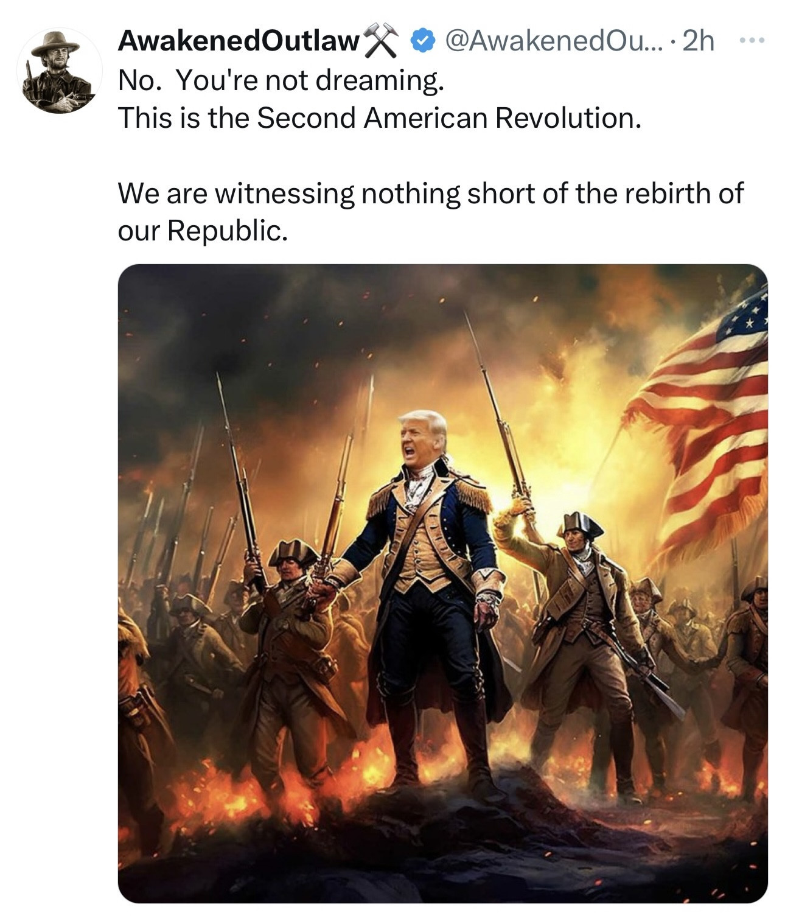Click the @AwakenedOu... handle
The image size is (785, 921).
click(x=555, y=41)
